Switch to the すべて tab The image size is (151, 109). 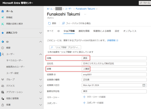click(50, 31)
